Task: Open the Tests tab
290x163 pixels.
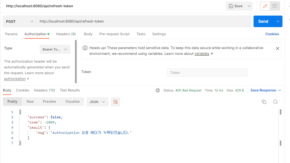Action: pos(141,34)
